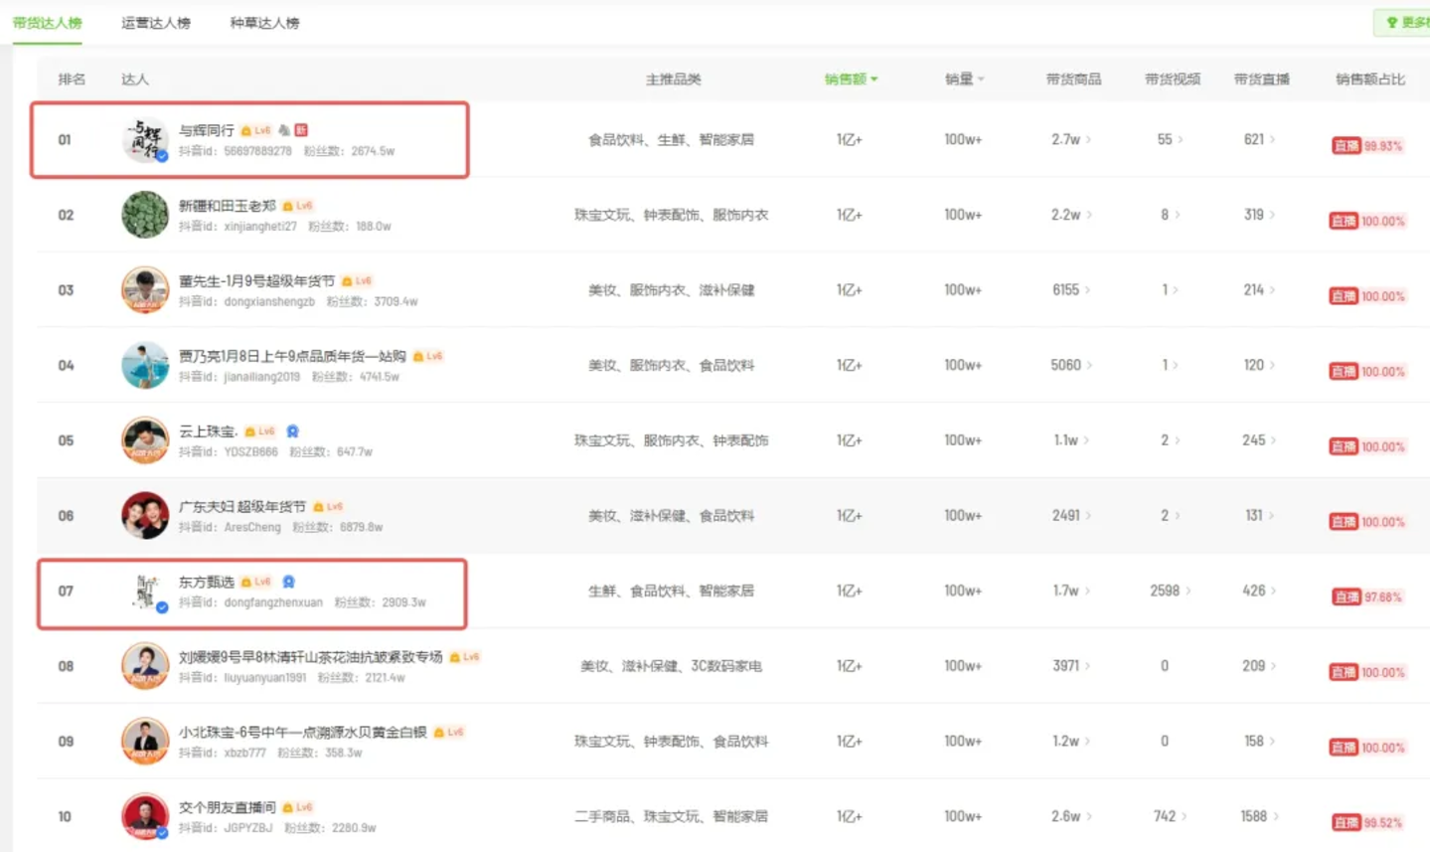Screen dimensions: 1430x852
Task: Switch to the 运营达人榜 tab
Action: pyautogui.click(x=156, y=23)
